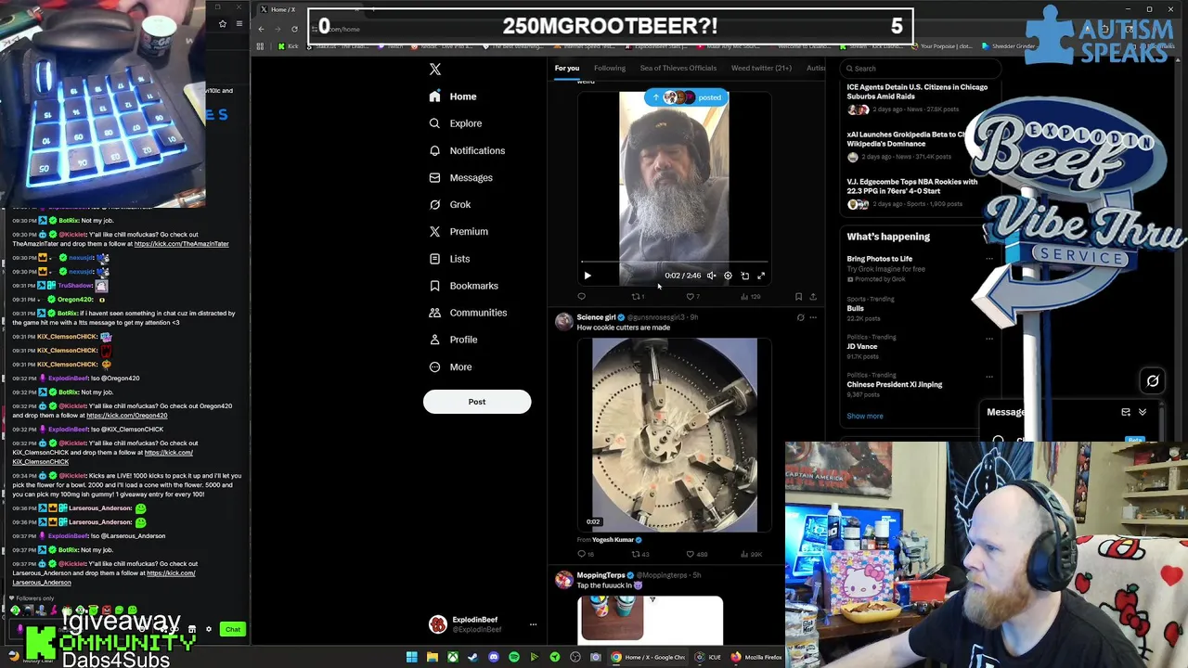
Task: Open Messages from the sidebar
Action: click(x=460, y=177)
